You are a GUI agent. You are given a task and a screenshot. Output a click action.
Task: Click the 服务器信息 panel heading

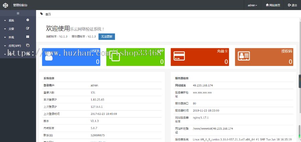(182, 78)
